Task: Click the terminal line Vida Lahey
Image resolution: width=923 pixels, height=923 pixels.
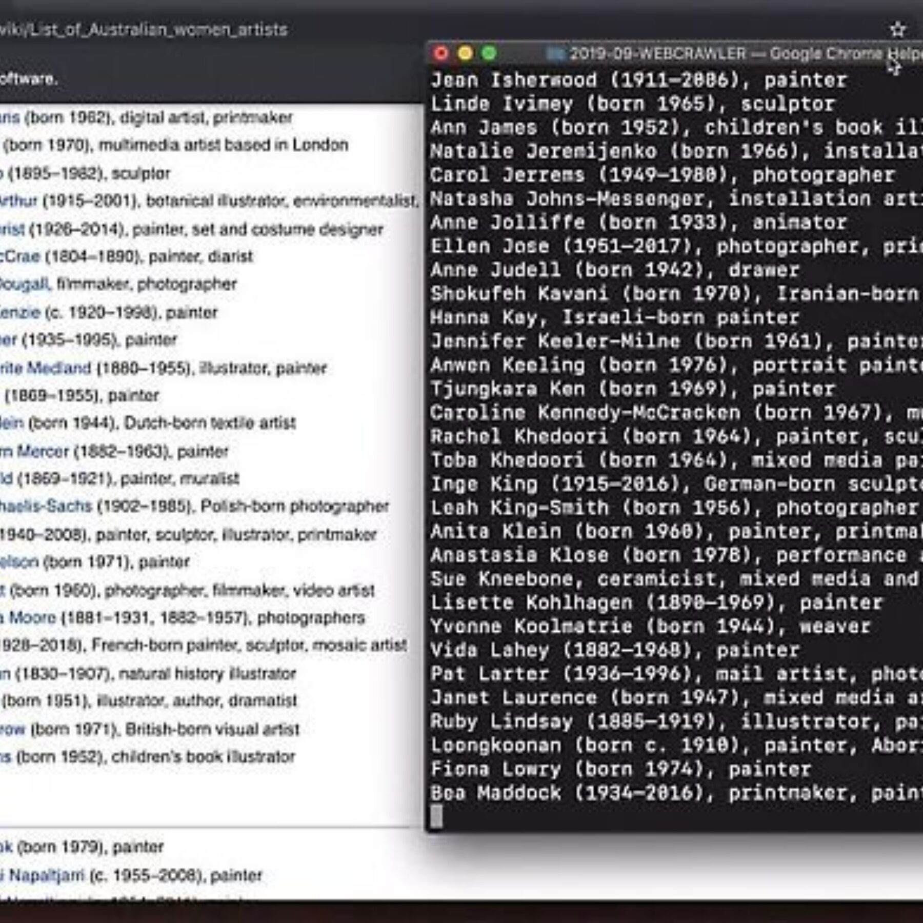Action: pos(615,650)
